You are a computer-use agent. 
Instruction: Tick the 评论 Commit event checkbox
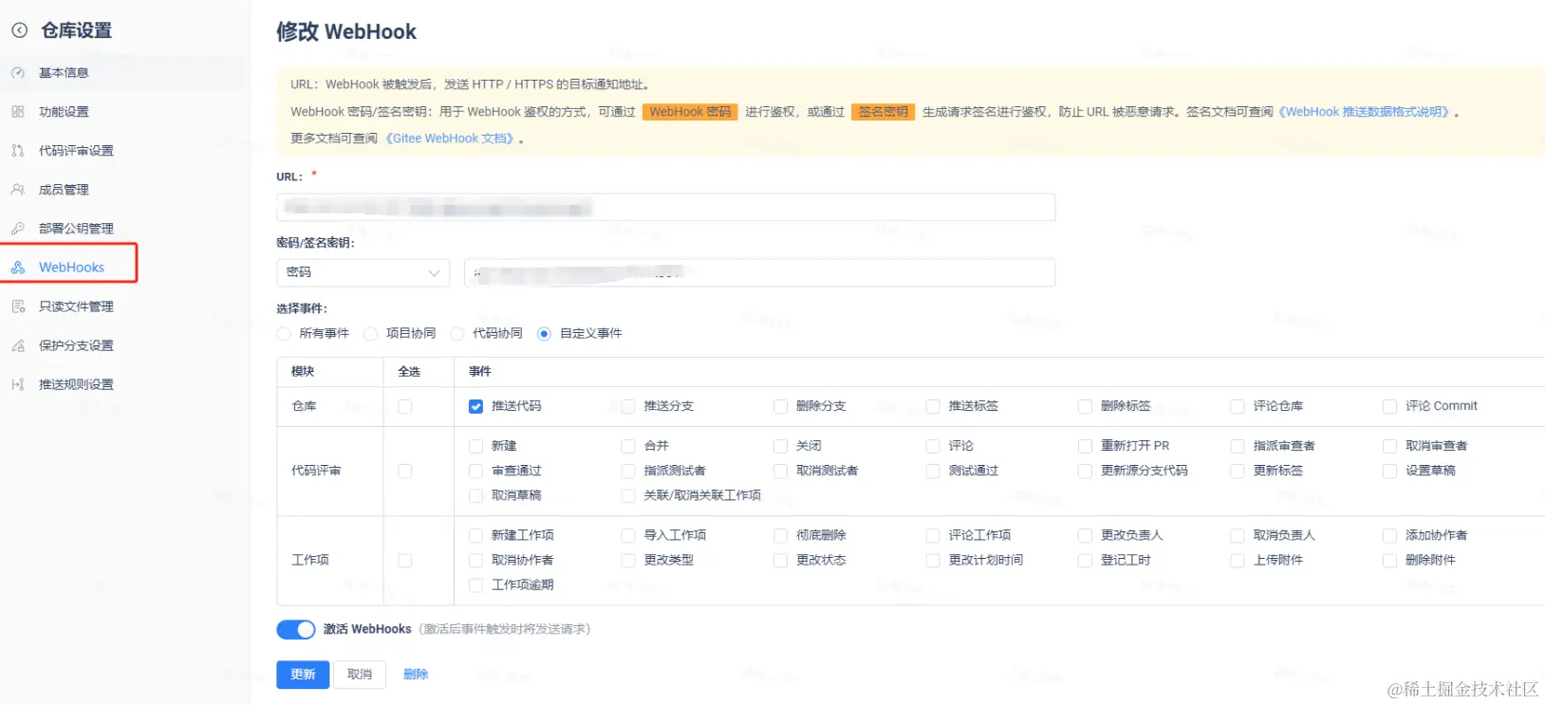coord(1389,406)
